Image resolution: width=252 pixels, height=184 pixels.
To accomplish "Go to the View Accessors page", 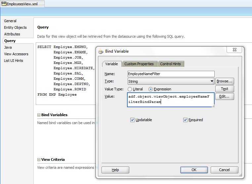I will pyautogui.click(x=16, y=54).
